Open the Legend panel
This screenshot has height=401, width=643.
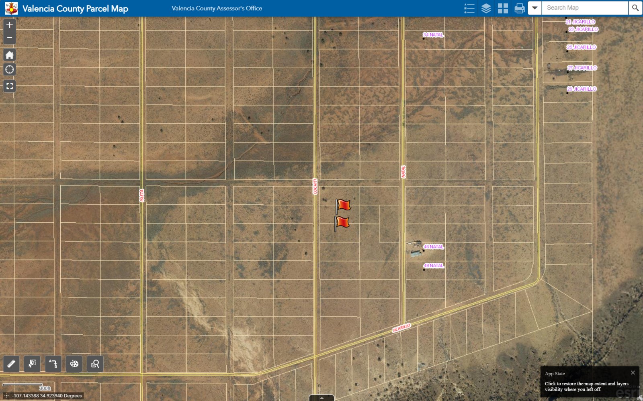point(469,8)
